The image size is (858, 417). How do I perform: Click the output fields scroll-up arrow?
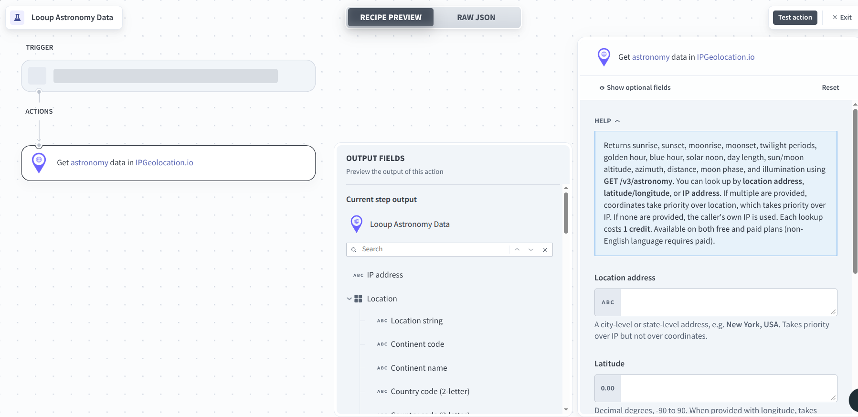(566, 188)
